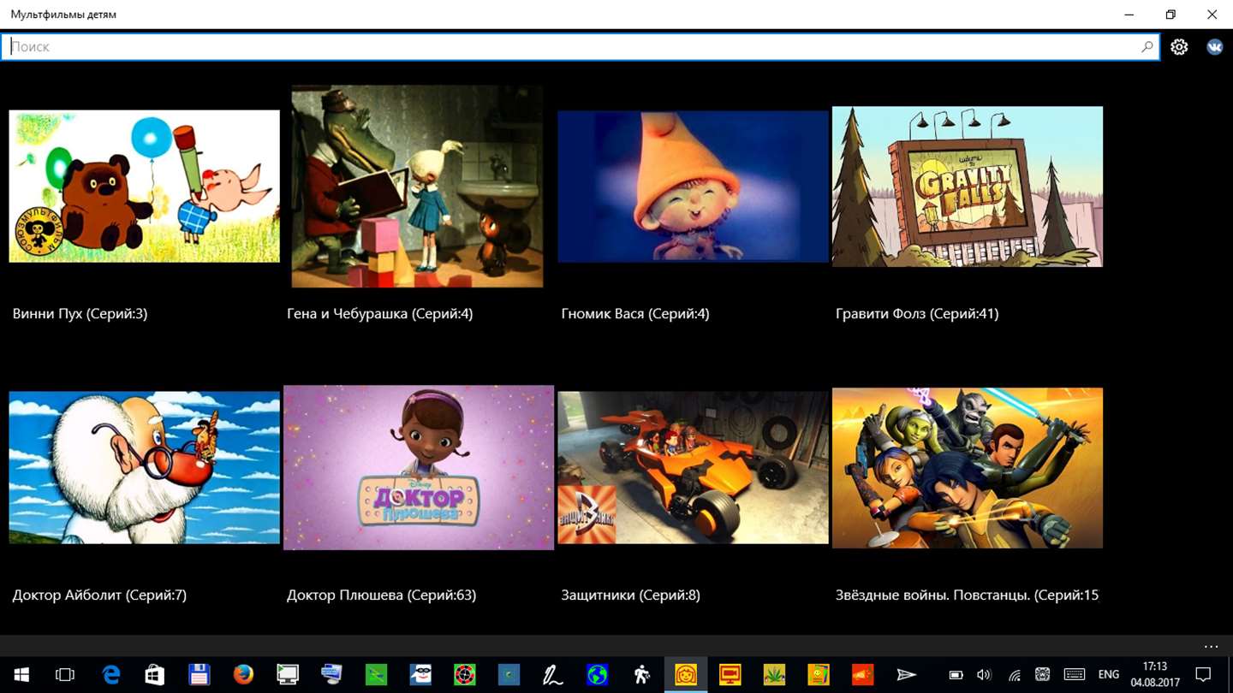Select the title "Гена и Чебурашка (Серий:4)"

pyautogui.click(x=379, y=314)
